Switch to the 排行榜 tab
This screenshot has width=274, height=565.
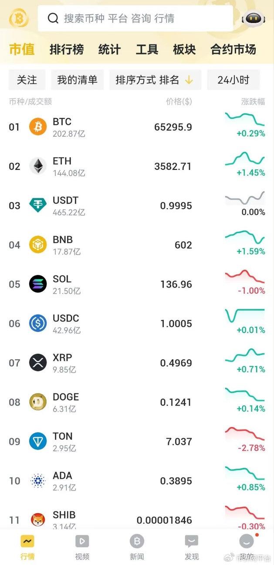pyautogui.click(x=67, y=49)
